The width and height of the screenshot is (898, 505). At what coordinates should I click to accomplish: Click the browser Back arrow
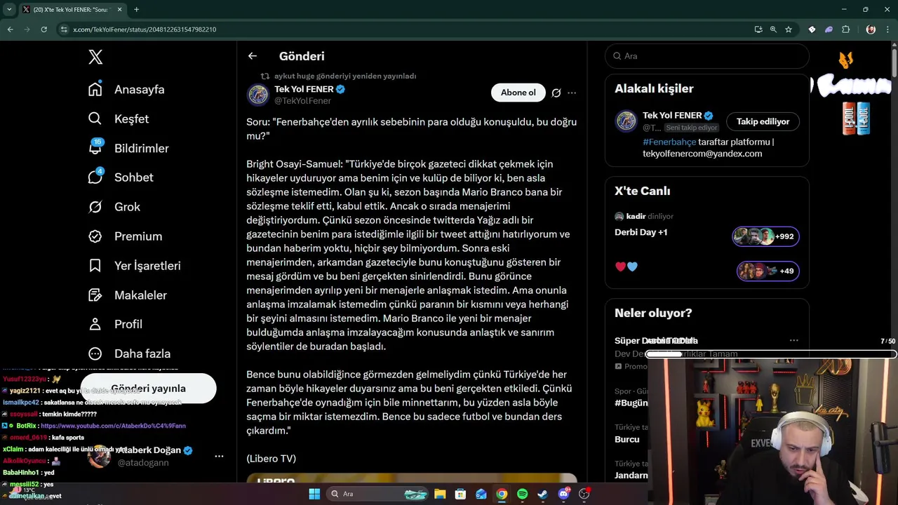[10, 29]
